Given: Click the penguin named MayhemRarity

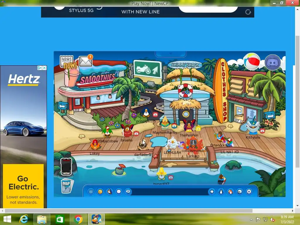Looking at the screenshot, I should pos(165,123).
